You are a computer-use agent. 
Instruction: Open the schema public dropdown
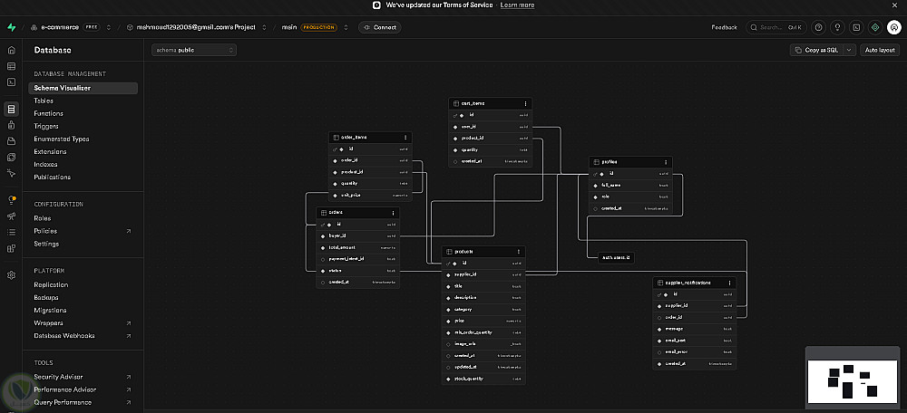click(x=194, y=50)
